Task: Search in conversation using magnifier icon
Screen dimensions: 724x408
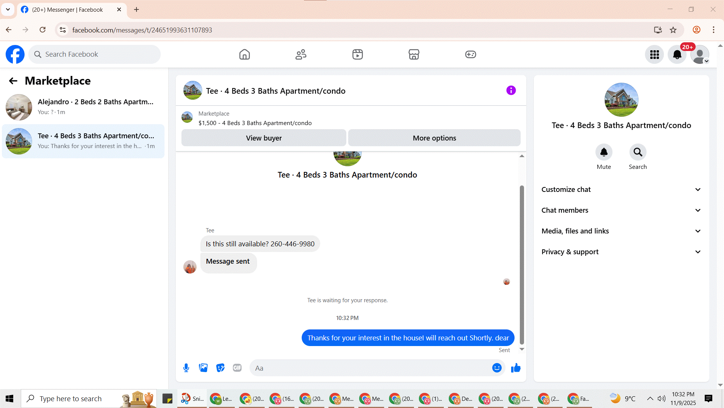Action: click(x=638, y=152)
